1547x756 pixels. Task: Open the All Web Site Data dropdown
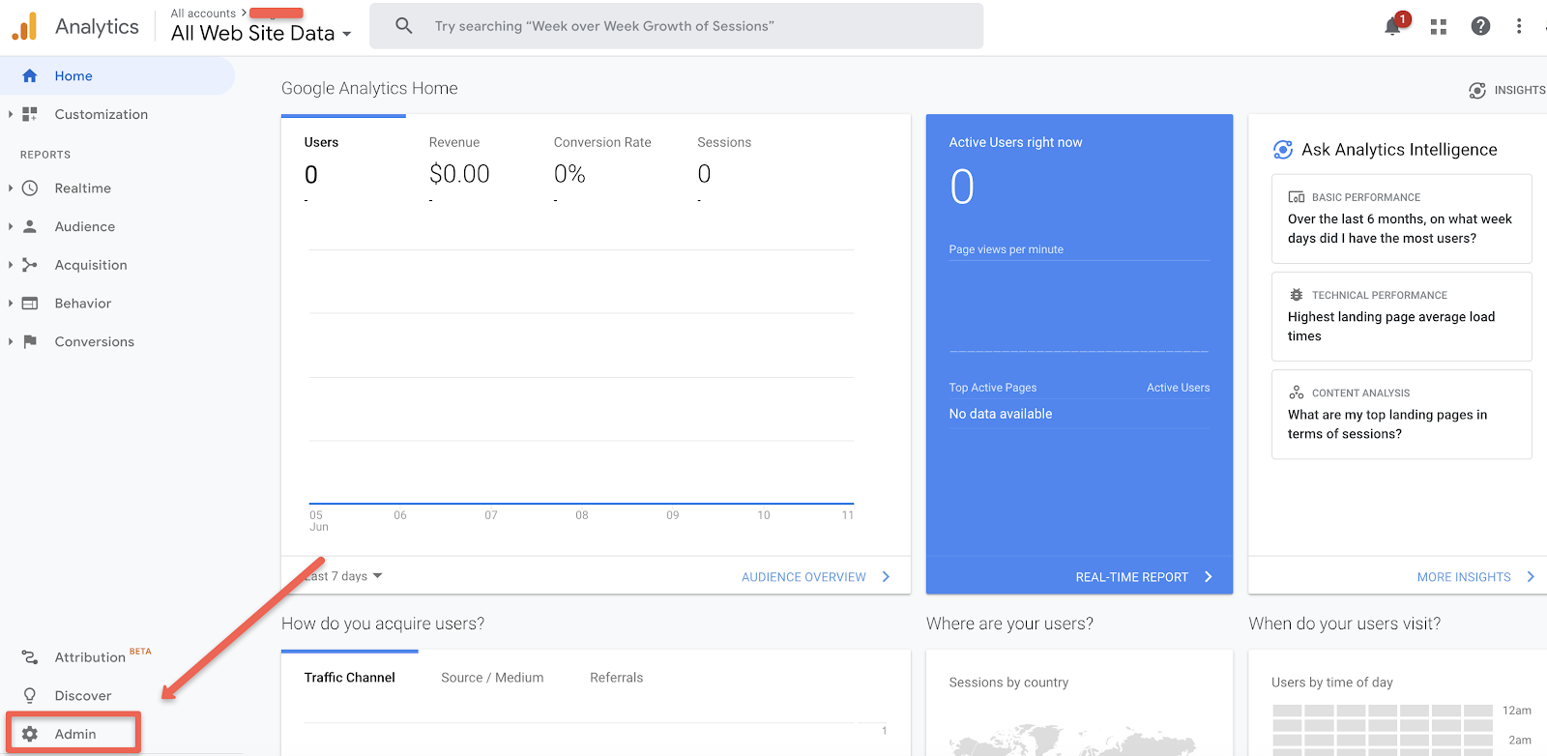pyautogui.click(x=261, y=33)
